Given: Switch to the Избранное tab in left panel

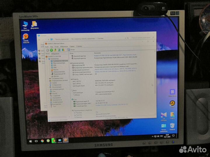Looking at the screenshot, I should coord(55,54).
